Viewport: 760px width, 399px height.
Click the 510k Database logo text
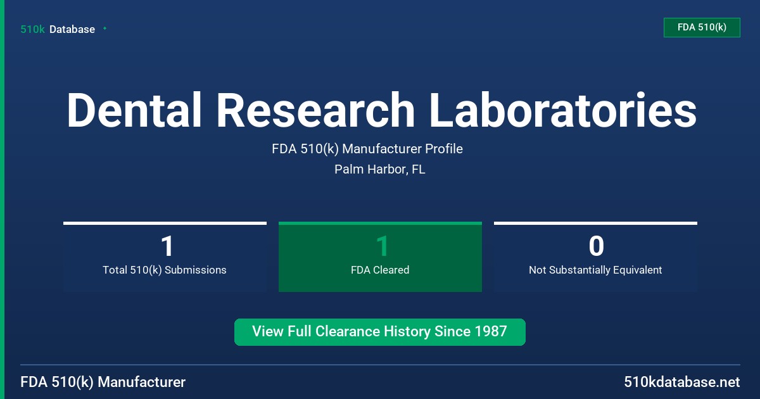(58, 29)
